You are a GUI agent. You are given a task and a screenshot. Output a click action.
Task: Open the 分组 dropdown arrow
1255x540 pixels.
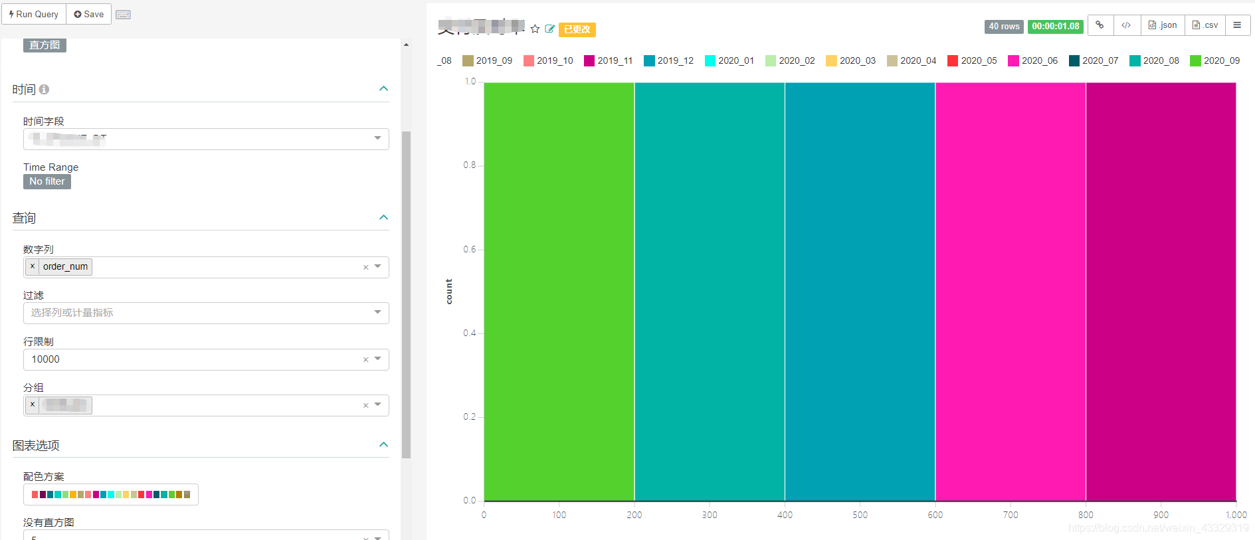[x=378, y=405]
